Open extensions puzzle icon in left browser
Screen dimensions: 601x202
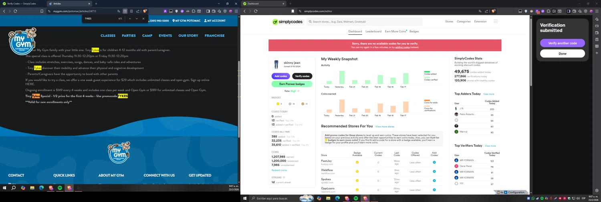click(x=194, y=11)
